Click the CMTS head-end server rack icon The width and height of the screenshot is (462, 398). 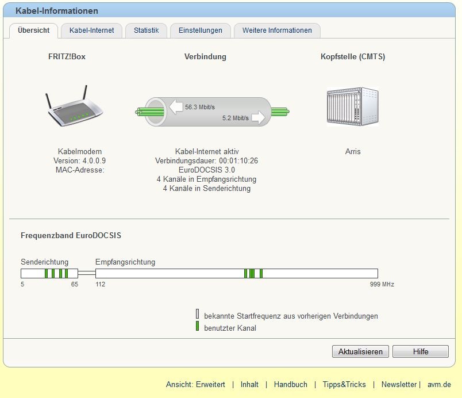pos(352,106)
